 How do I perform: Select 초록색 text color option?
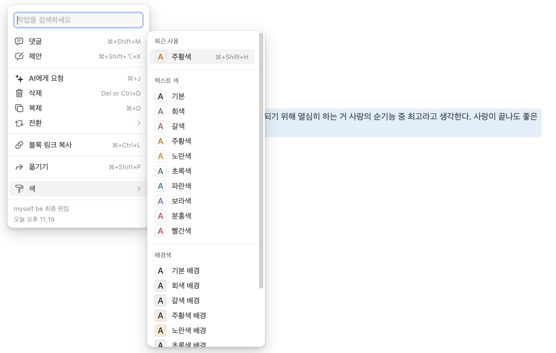[181, 171]
